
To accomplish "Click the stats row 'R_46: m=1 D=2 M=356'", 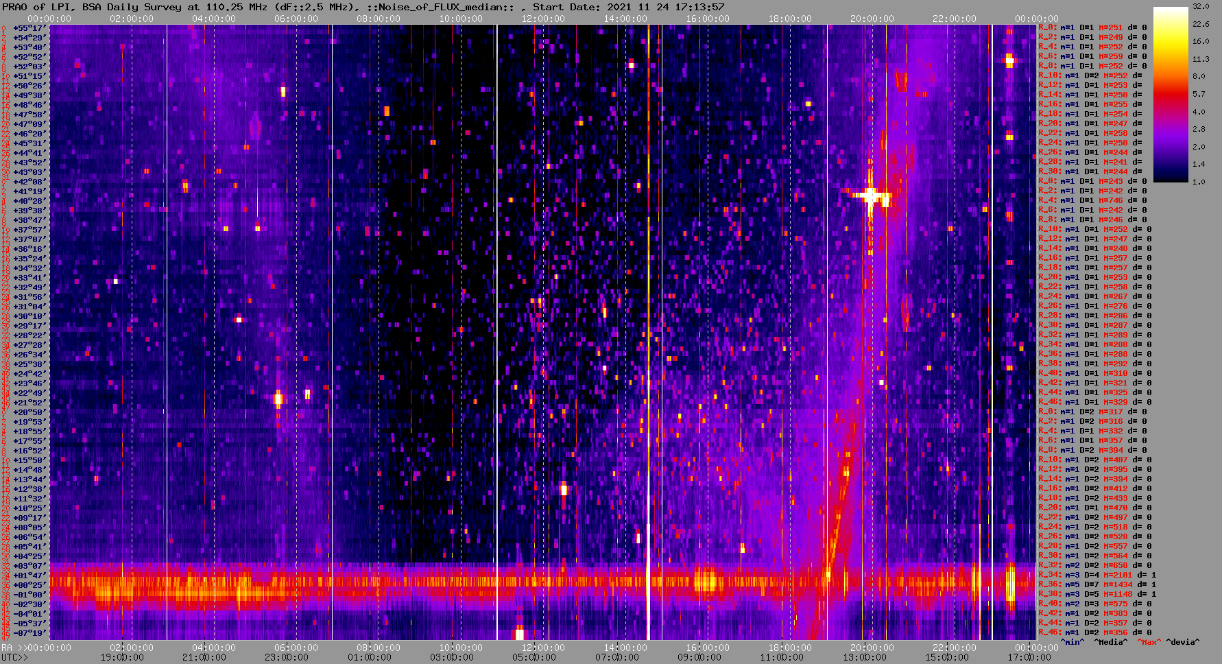I will click(1095, 632).
